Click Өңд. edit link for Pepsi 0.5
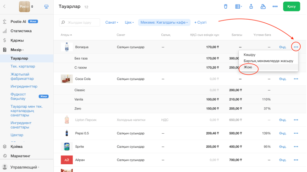Screen dimensions: 307x172 pyautogui.click(x=283, y=133)
